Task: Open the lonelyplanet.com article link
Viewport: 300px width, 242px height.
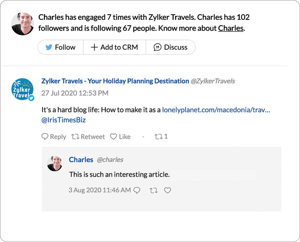Action: pos(216,110)
